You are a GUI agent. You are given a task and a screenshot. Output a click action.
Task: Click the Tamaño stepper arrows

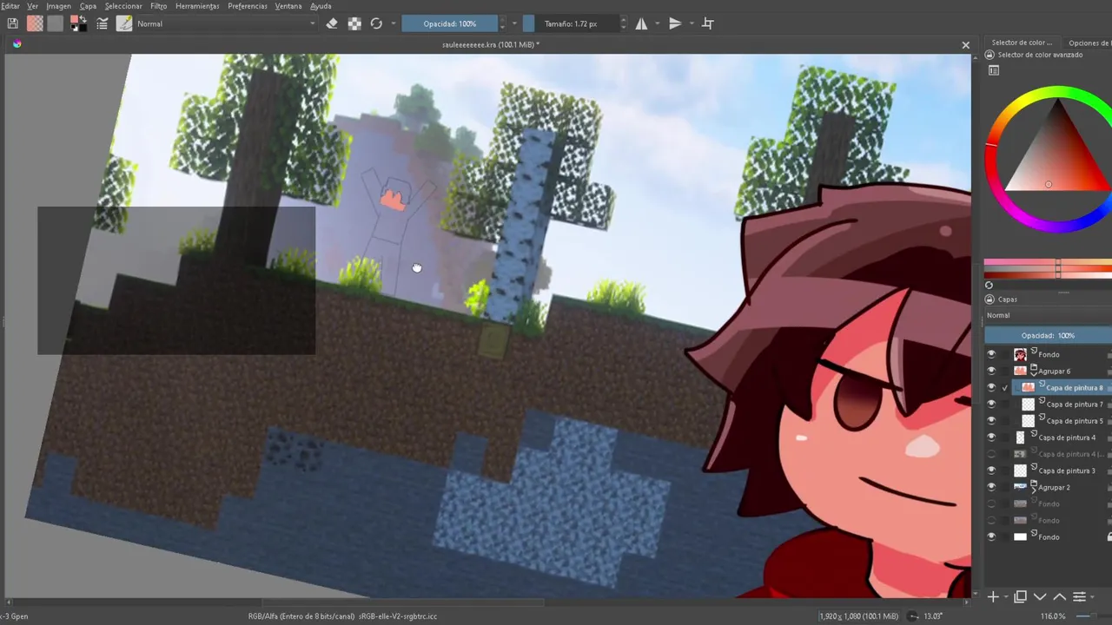click(x=623, y=24)
